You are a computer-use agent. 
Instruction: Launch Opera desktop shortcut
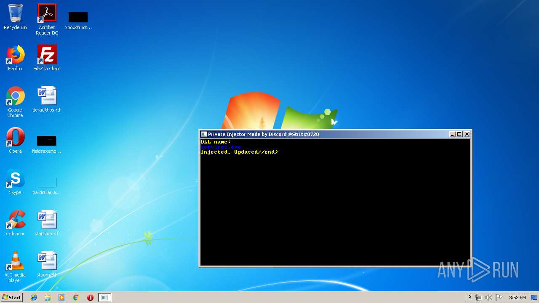point(15,141)
